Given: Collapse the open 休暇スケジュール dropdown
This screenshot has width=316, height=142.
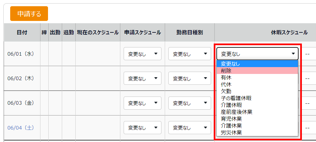Looking at the screenshot, I should (257, 54).
